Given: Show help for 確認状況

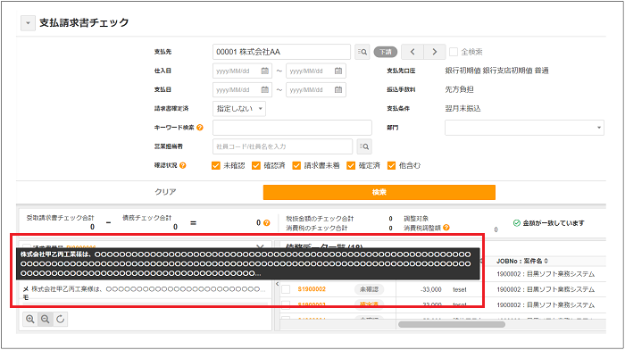Looking at the screenshot, I should 183,165.
